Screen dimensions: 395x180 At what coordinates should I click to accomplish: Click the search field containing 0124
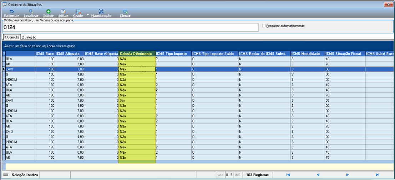[131, 27]
